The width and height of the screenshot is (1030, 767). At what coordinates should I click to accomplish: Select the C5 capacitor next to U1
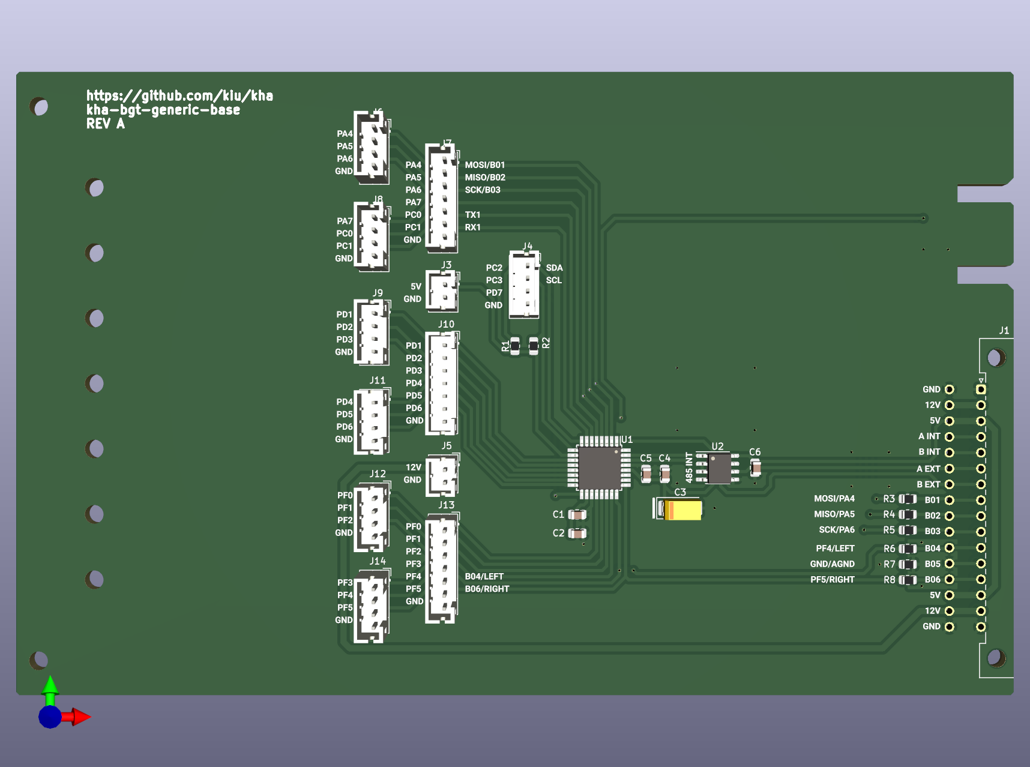coord(646,474)
